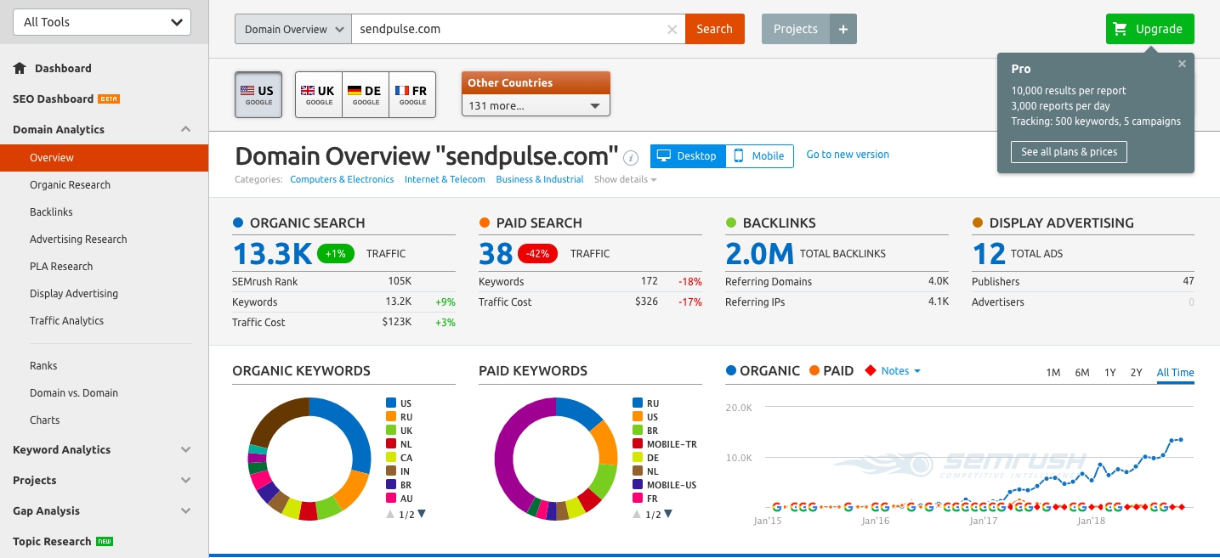Open Business & Industrial category link

540,179
